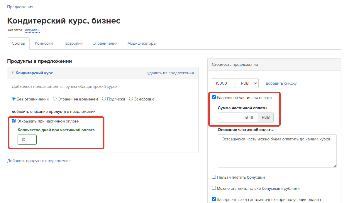Open the Предложения breadcrumb link
The height and width of the screenshot is (203, 349).
click(x=20, y=7)
